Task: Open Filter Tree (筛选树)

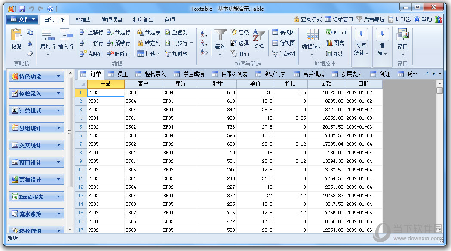Action: (x=284, y=54)
